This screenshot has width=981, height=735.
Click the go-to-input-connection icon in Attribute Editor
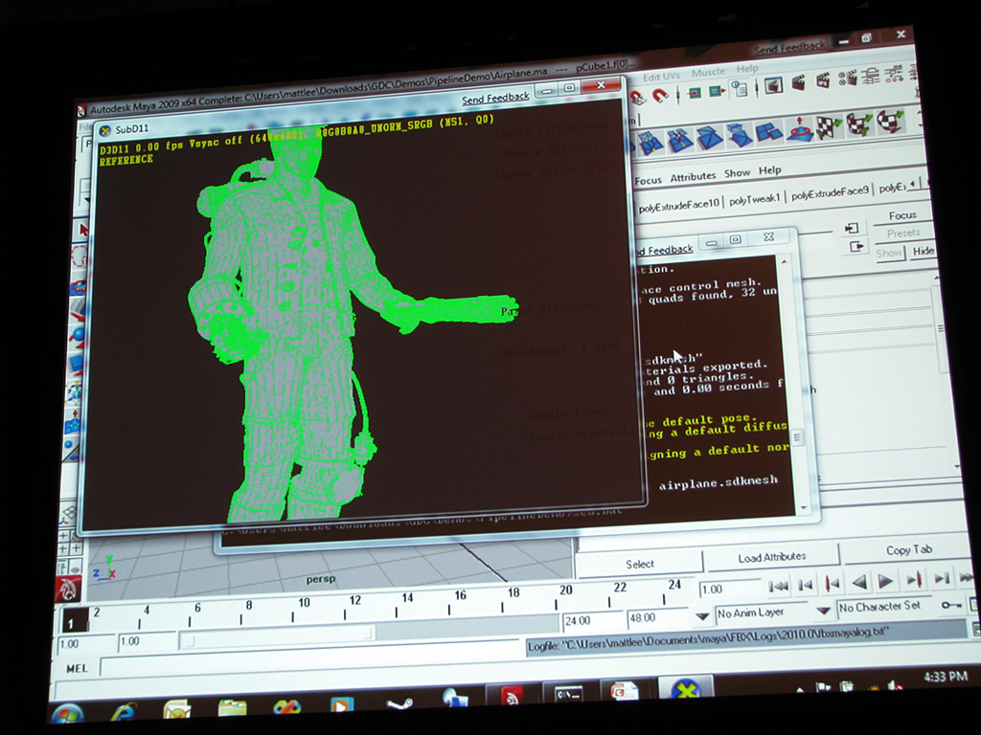click(852, 228)
